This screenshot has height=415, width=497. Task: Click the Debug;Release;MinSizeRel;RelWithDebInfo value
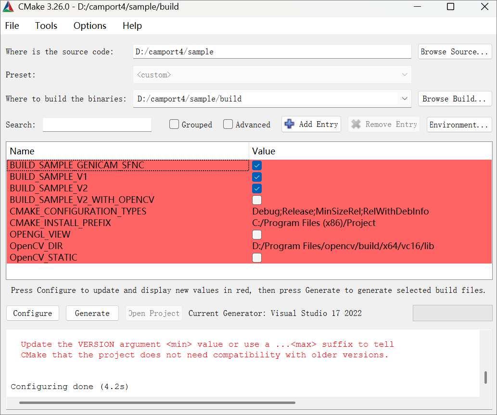click(x=341, y=211)
